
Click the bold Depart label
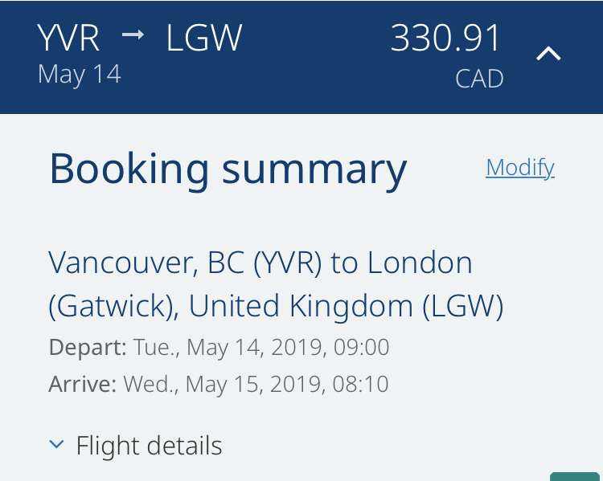click(88, 348)
